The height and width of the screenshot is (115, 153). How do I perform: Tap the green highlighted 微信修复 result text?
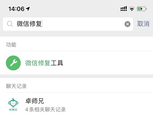pyautogui.click(x=38, y=63)
